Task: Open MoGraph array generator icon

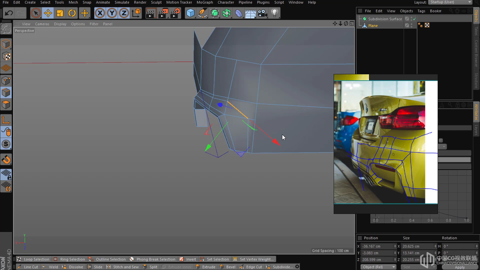Action: [x=226, y=13]
